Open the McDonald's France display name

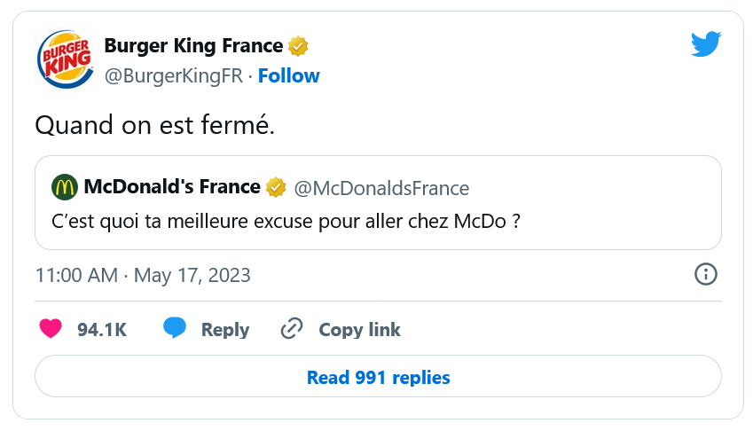coord(172,187)
